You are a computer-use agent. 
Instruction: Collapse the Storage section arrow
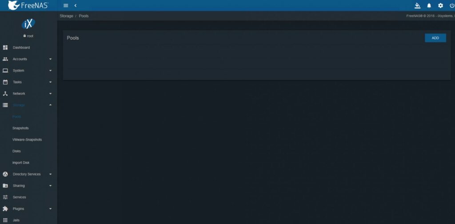pos(51,105)
